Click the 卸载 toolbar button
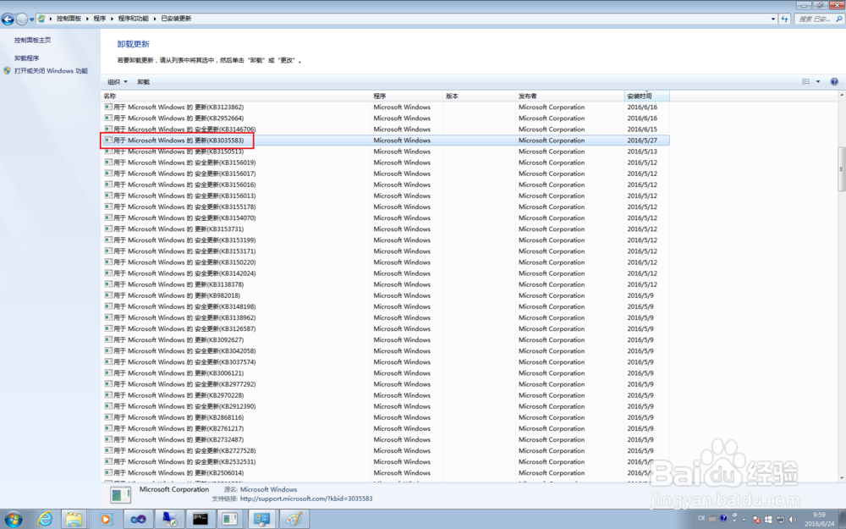This screenshot has height=529, width=846. click(x=143, y=82)
